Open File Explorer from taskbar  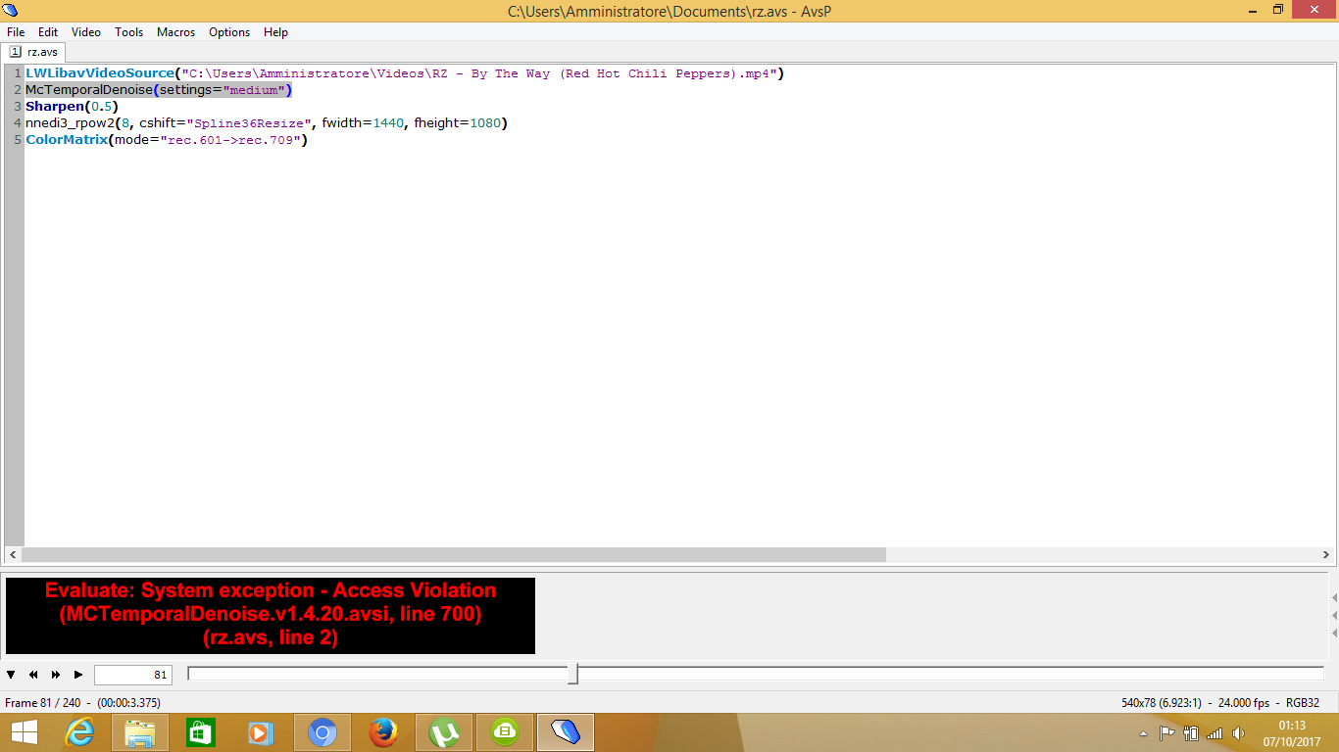coord(140,732)
